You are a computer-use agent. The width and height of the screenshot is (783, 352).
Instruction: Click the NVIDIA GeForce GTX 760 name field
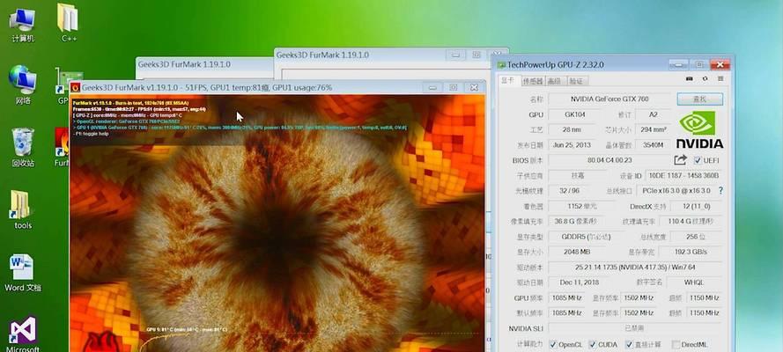pos(609,99)
